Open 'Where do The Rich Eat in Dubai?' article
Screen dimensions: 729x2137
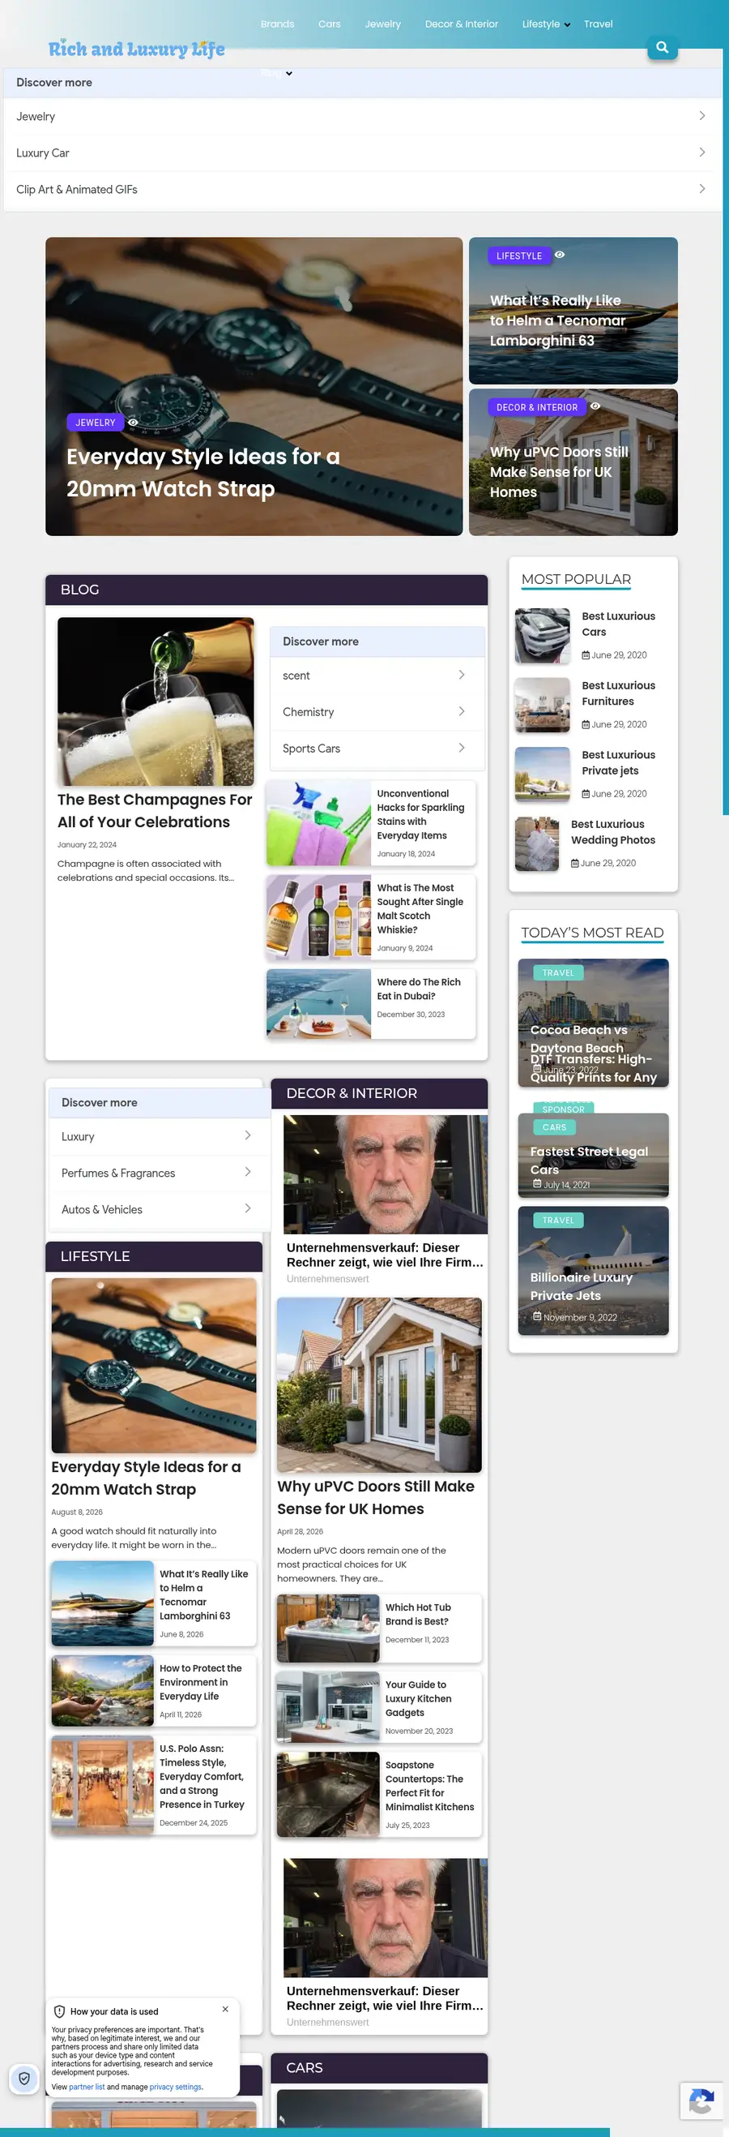(420, 989)
